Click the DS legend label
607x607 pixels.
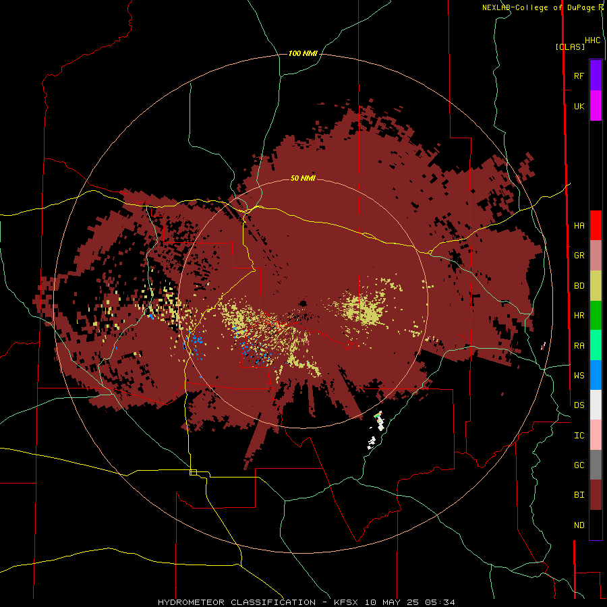pos(579,405)
